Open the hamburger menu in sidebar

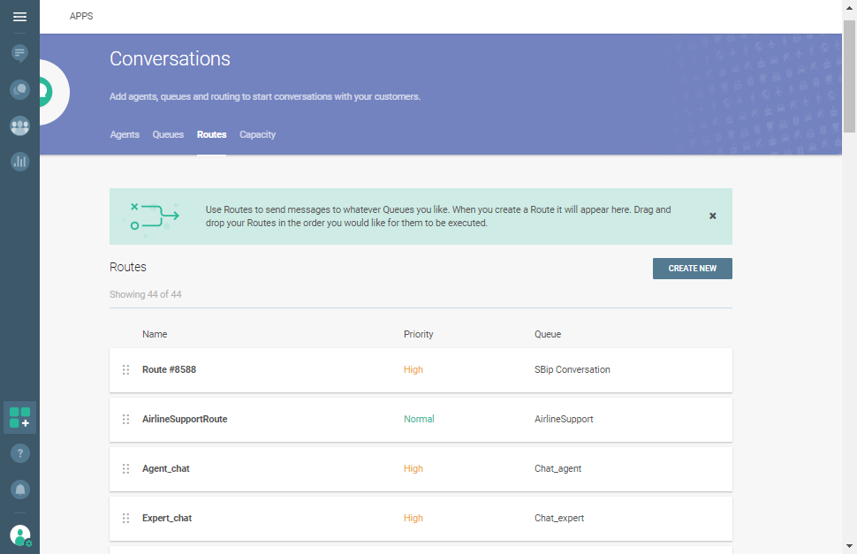19,17
